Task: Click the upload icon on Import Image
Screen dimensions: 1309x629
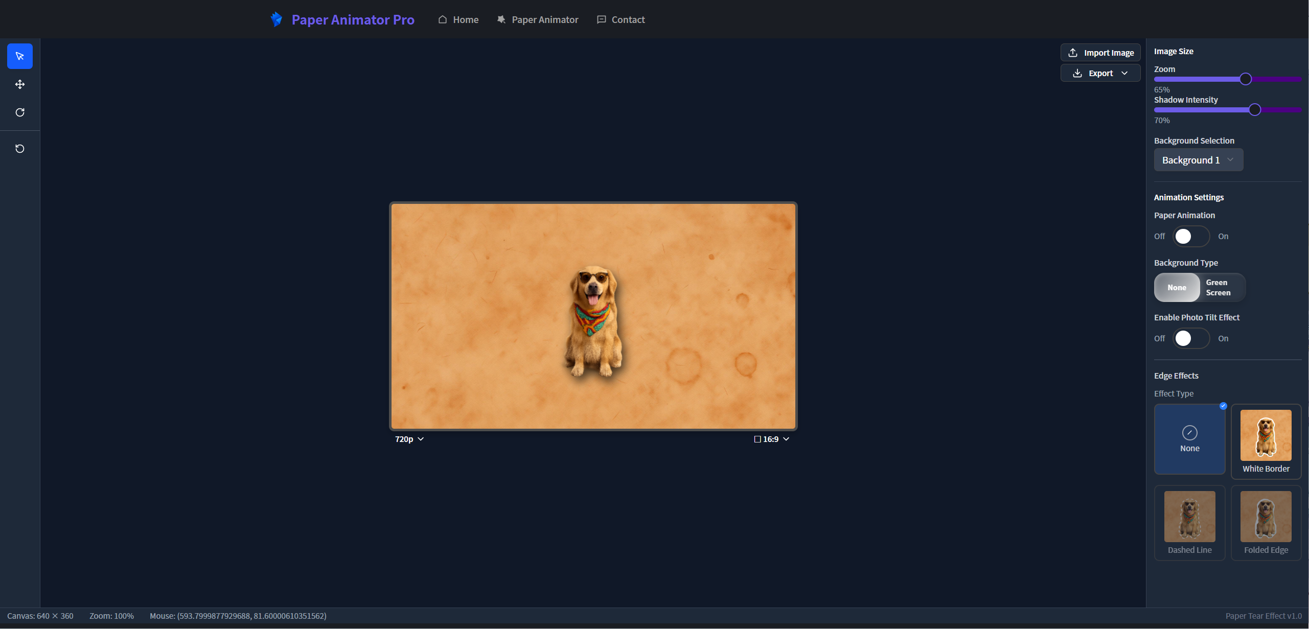Action: (x=1073, y=53)
